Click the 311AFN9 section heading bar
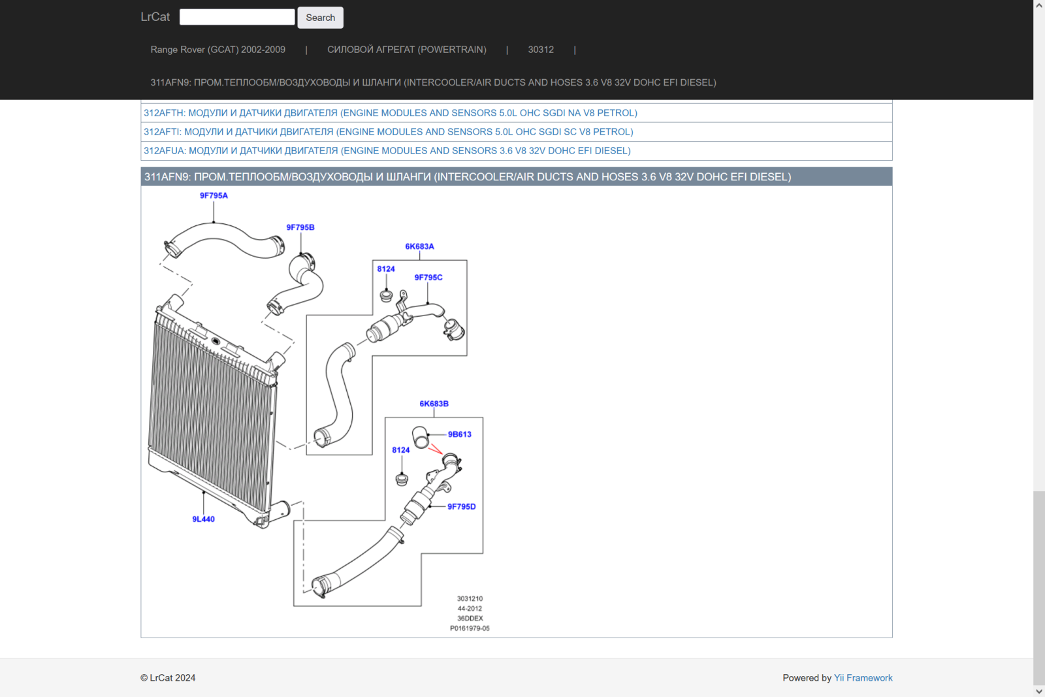1045x697 pixels. pyautogui.click(x=517, y=177)
